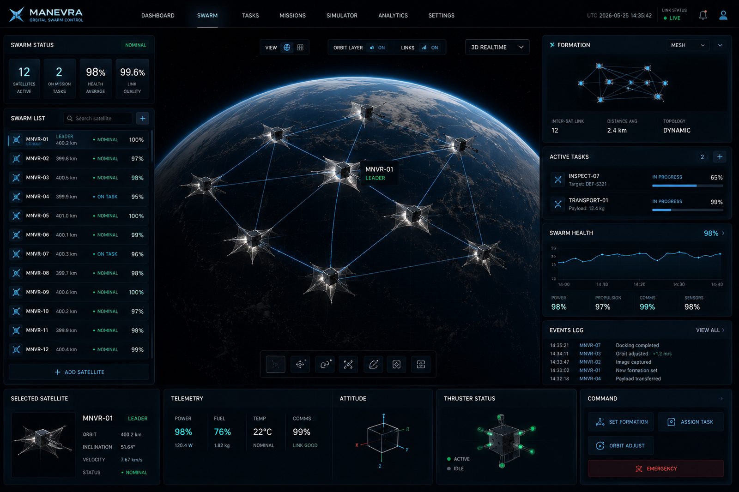Add a new active task with the plus icon
Screen dimensions: 739x492
[720, 157]
